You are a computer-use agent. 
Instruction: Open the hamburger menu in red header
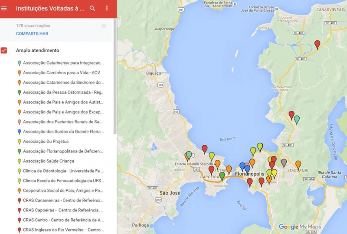coord(4,8)
